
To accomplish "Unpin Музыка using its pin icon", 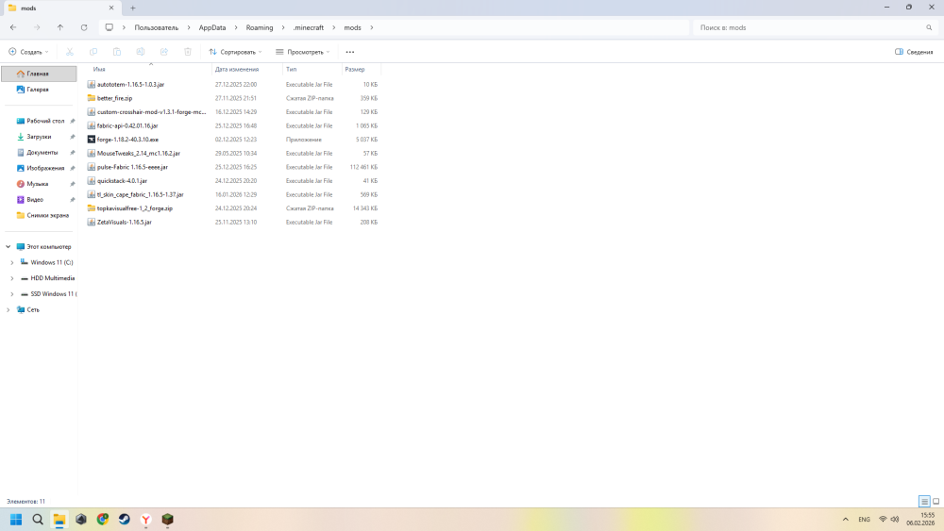I will point(73,183).
